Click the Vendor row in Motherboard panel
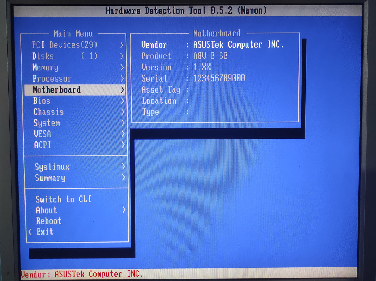Image resolution: width=376 pixels, height=281 pixels. pos(212,45)
